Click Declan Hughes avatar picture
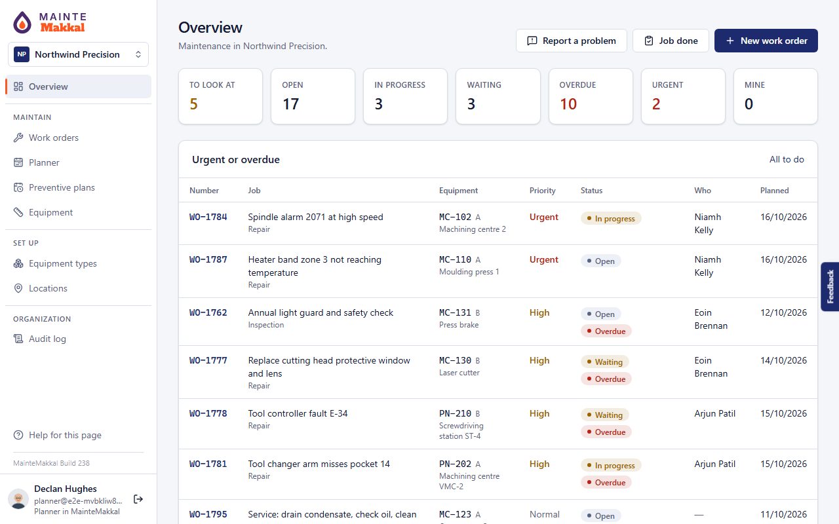The image size is (839, 524). tap(18, 499)
